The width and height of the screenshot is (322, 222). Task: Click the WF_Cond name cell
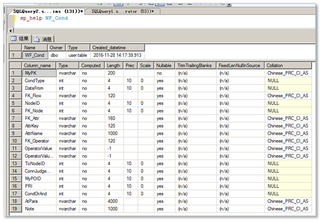tap(35, 55)
